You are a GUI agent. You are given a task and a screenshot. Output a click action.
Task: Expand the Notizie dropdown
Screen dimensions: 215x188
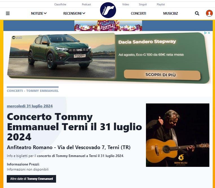[39, 14]
